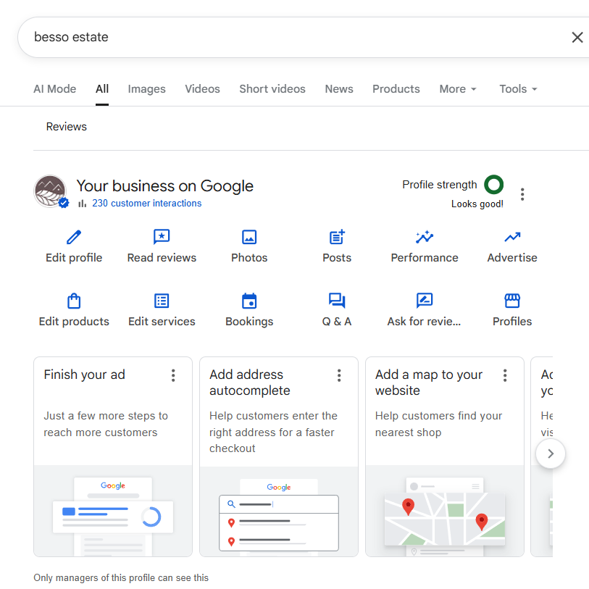The width and height of the screenshot is (589, 589).
Task: Select the 'Add a map to your website' title
Action: 429,383
